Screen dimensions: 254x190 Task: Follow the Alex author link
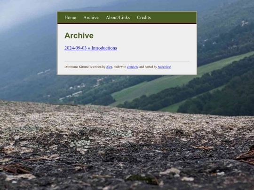109,67
